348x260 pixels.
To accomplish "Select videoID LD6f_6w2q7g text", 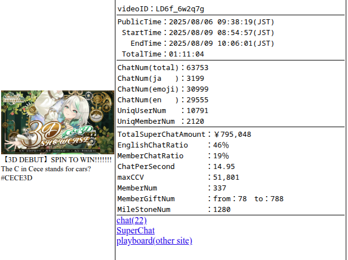I will coord(161,9).
